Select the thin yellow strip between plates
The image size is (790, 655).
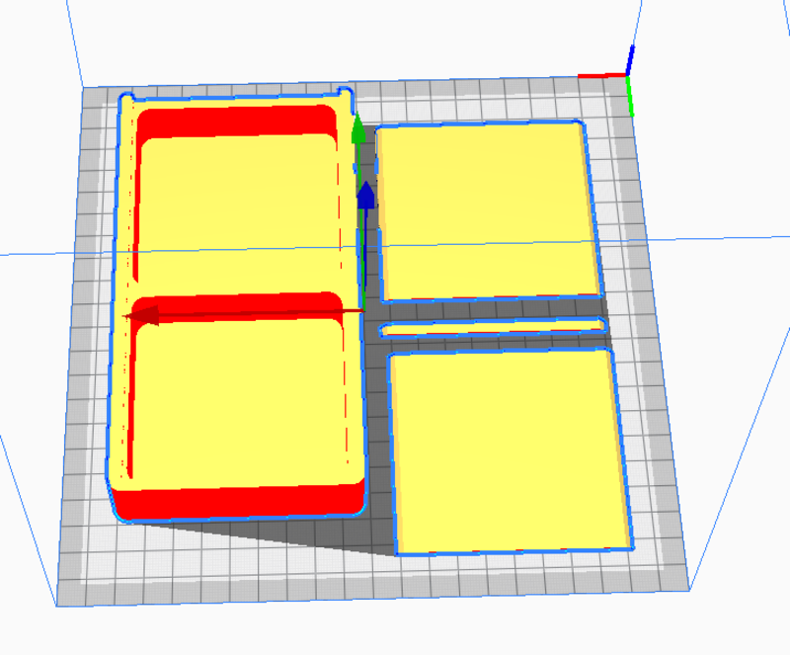point(493,327)
